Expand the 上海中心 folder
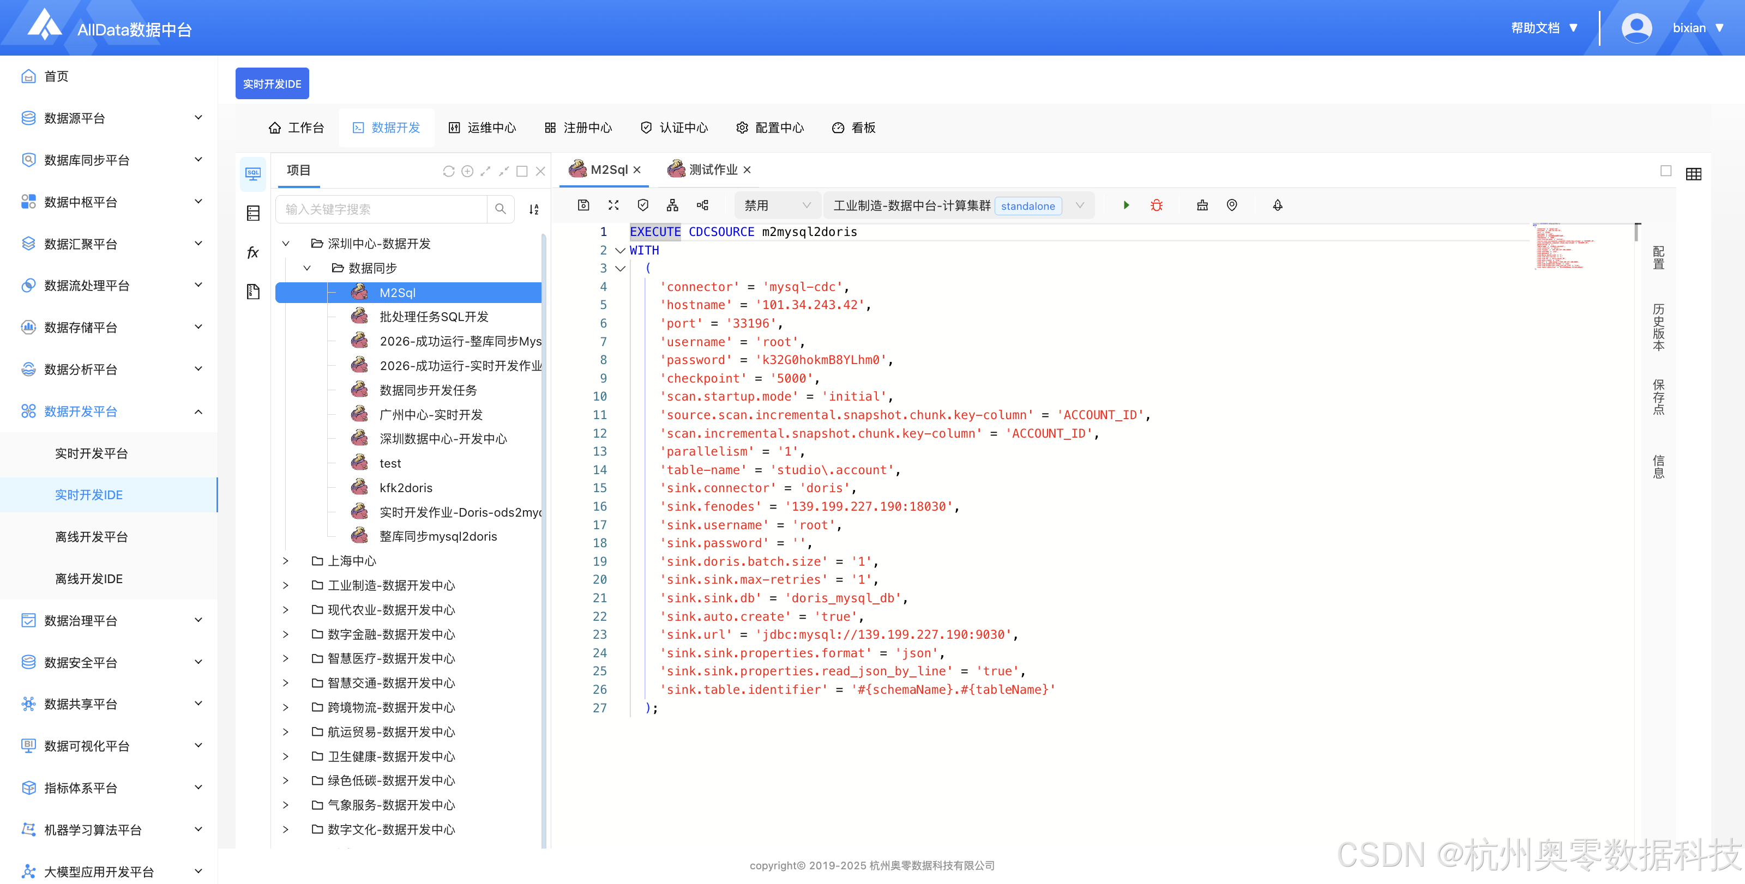 (286, 560)
